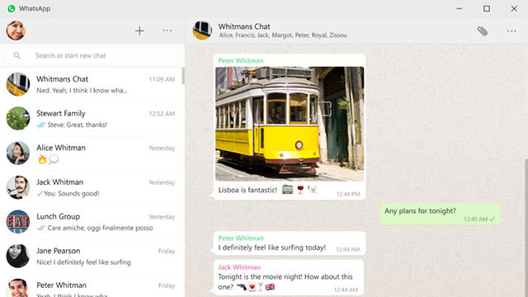
Task: Open the chat options three-dot menu
Action: tap(511, 31)
